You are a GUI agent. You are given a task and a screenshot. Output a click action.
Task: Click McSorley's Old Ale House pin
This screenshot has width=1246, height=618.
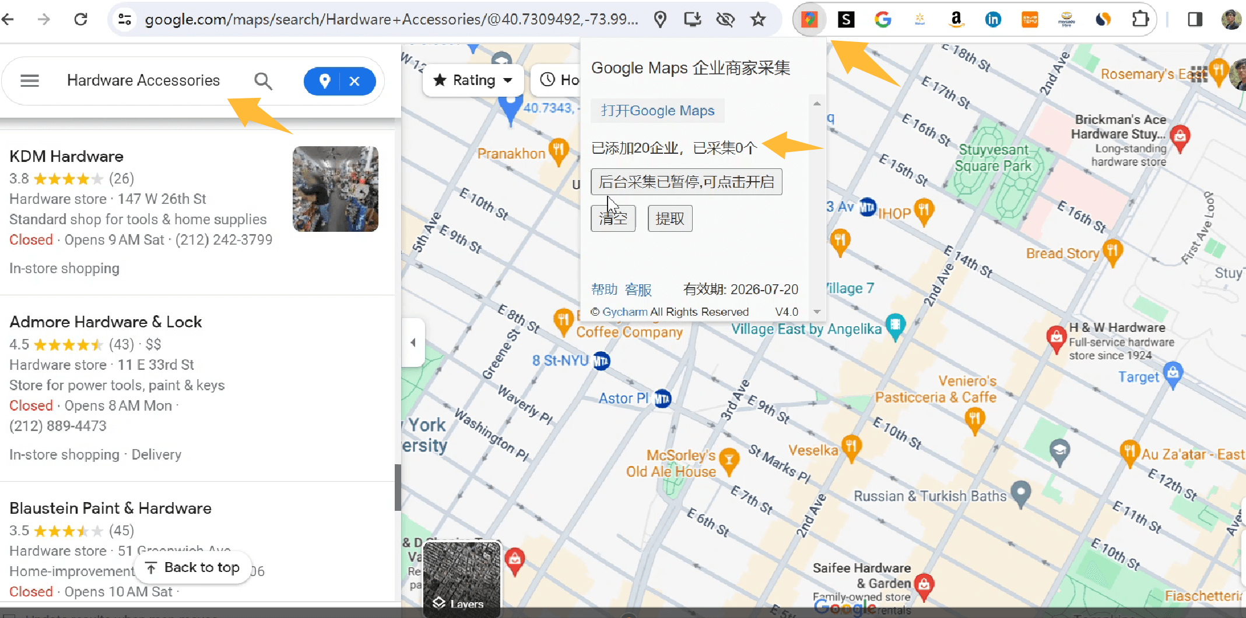pyautogui.click(x=729, y=460)
